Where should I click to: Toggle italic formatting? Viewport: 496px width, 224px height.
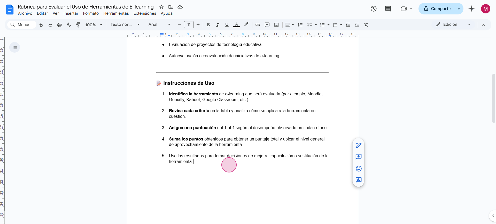click(218, 25)
